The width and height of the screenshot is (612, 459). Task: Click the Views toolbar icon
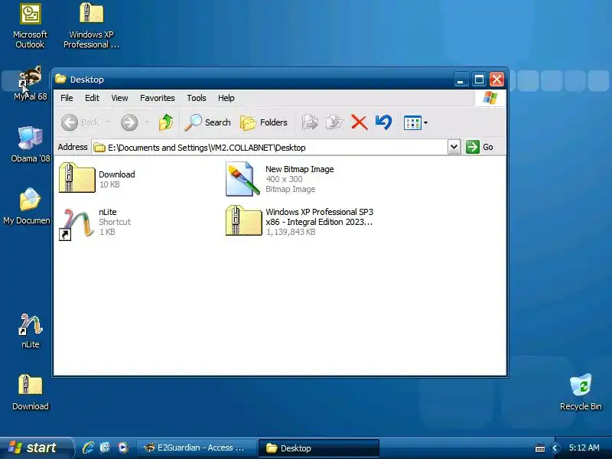tap(412, 123)
